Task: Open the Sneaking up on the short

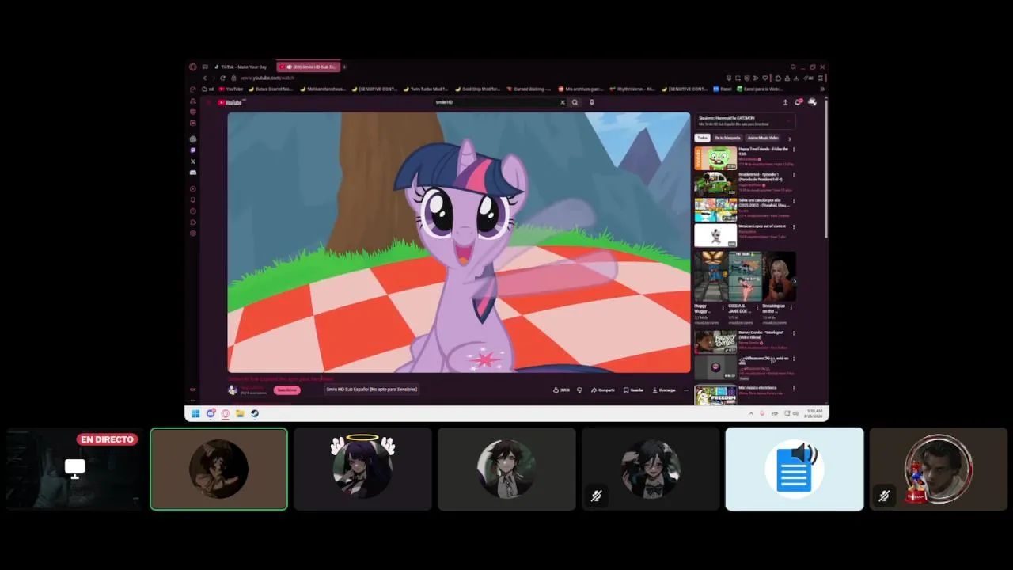Action: click(x=779, y=276)
